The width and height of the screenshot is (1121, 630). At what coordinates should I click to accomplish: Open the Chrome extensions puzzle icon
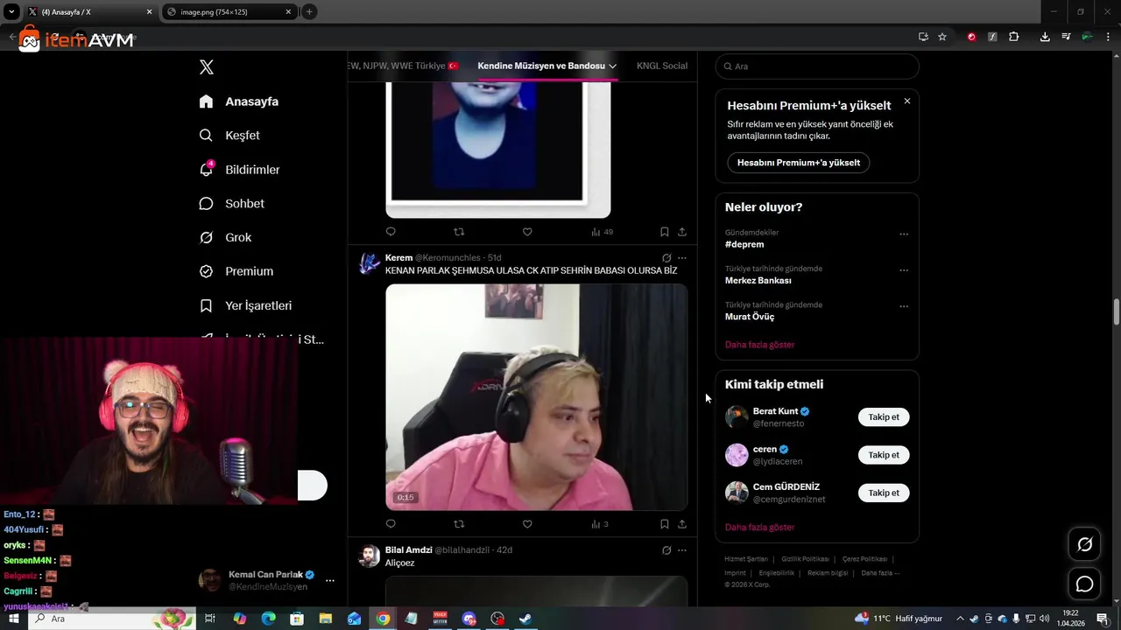pyautogui.click(x=1014, y=37)
